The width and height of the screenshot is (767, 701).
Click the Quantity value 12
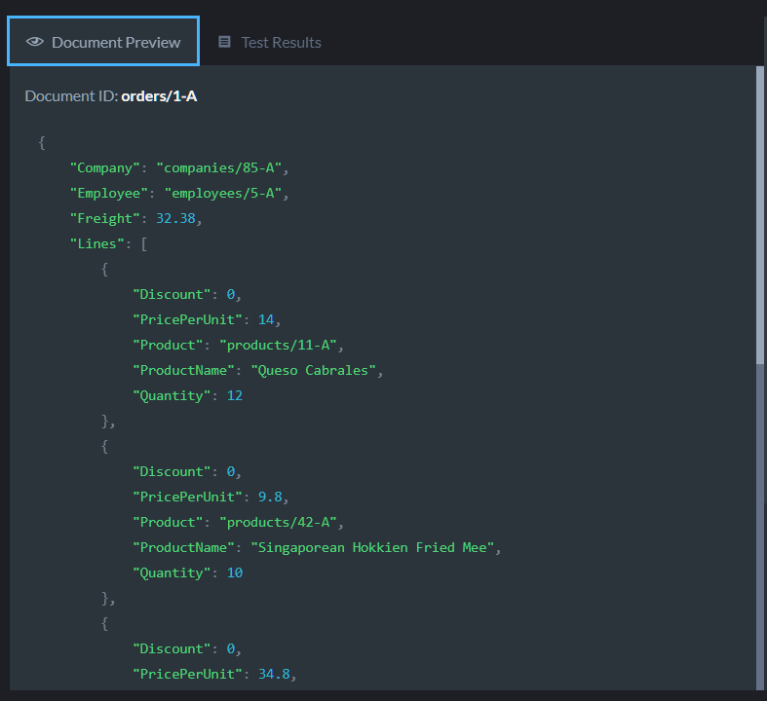(x=235, y=395)
